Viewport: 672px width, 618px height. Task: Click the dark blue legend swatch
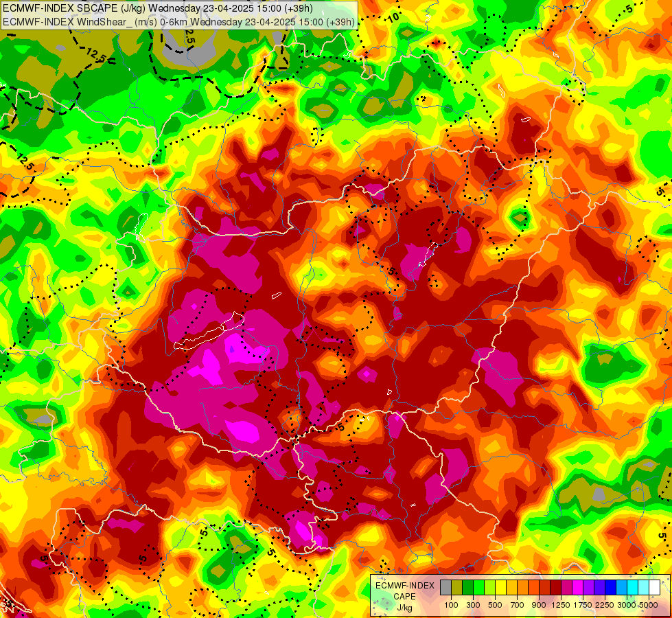tap(611, 588)
